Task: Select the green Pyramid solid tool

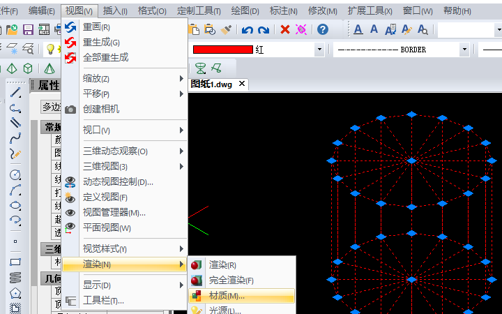Action: 12,68
